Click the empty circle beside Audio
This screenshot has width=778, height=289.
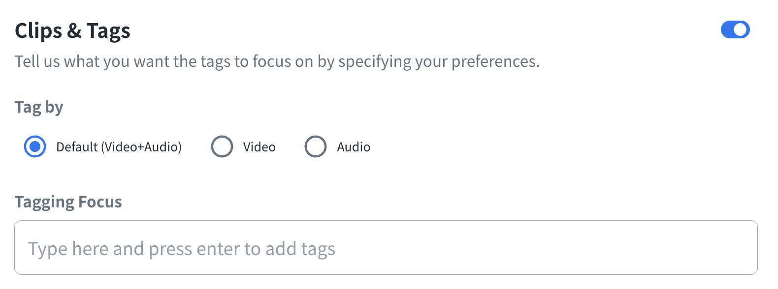coord(316,146)
